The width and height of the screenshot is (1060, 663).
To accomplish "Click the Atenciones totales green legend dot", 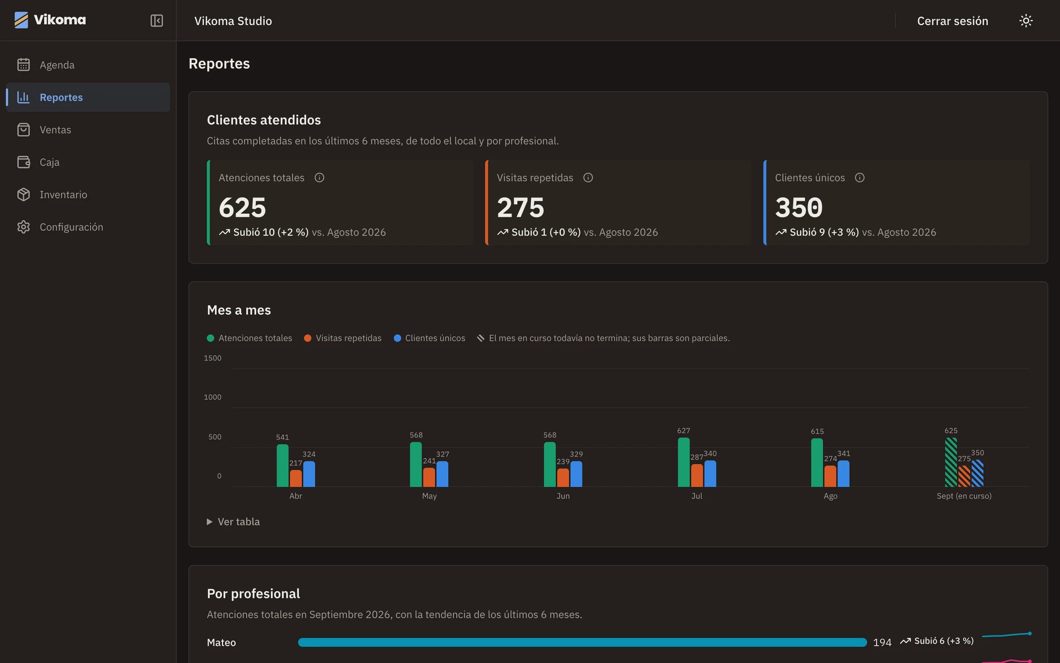I will tap(210, 338).
